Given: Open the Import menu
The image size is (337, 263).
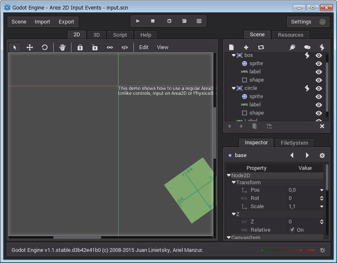Looking at the screenshot, I should tap(42, 22).
